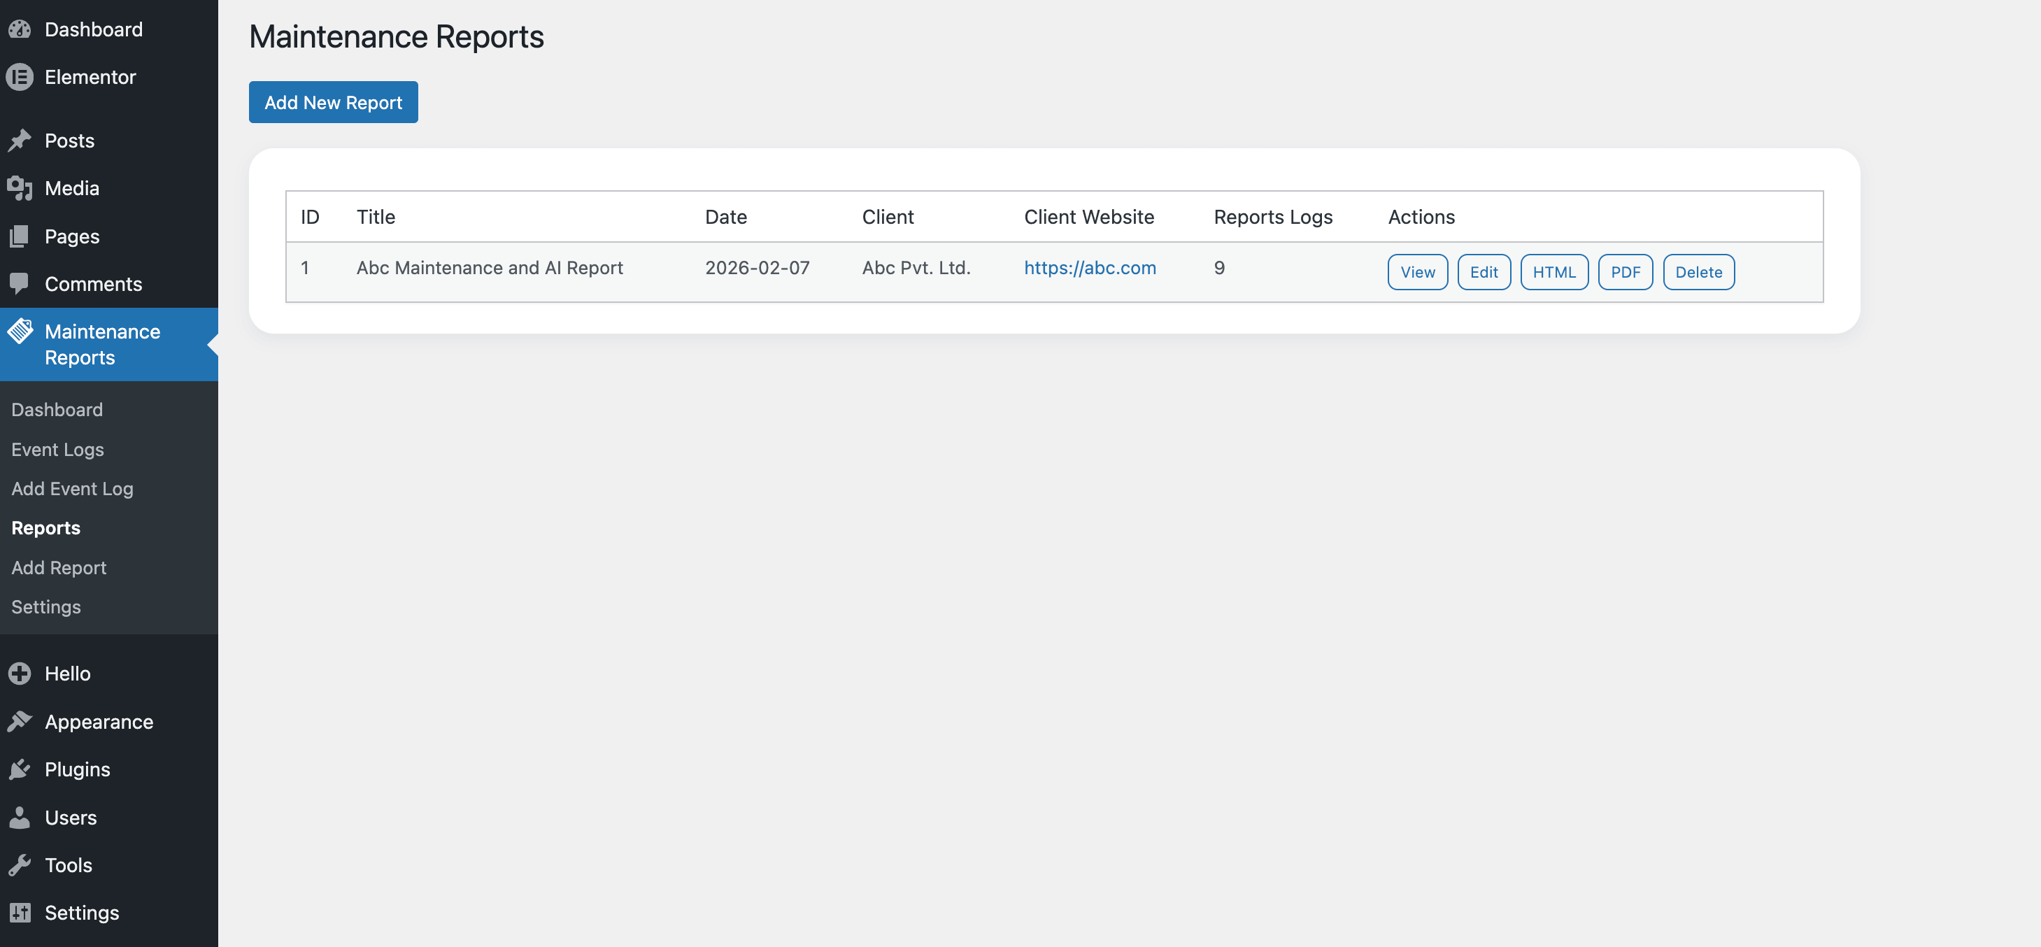The image size is (2041, 947).
Task: Export the report as PDF
Action: [1624, 272]
